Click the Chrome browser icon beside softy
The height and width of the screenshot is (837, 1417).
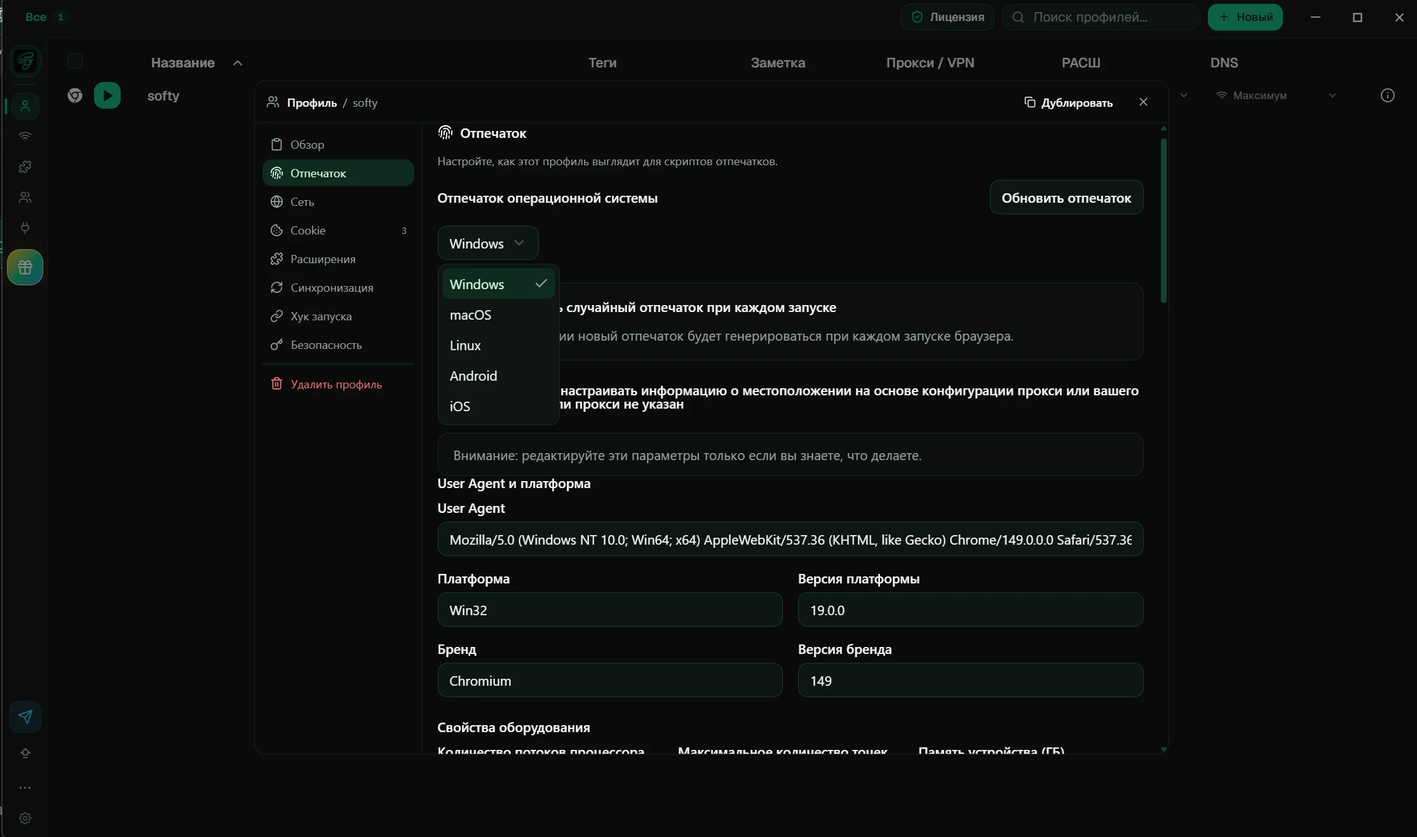[75, 95]
